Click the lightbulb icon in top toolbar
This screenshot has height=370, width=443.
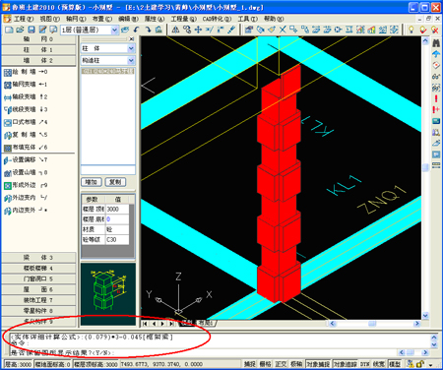(411, 30)
